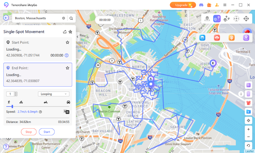Viewport: 255px width, 153px height.
Task: Select the End Point coordinates box
Action: (x=38, y=75)
